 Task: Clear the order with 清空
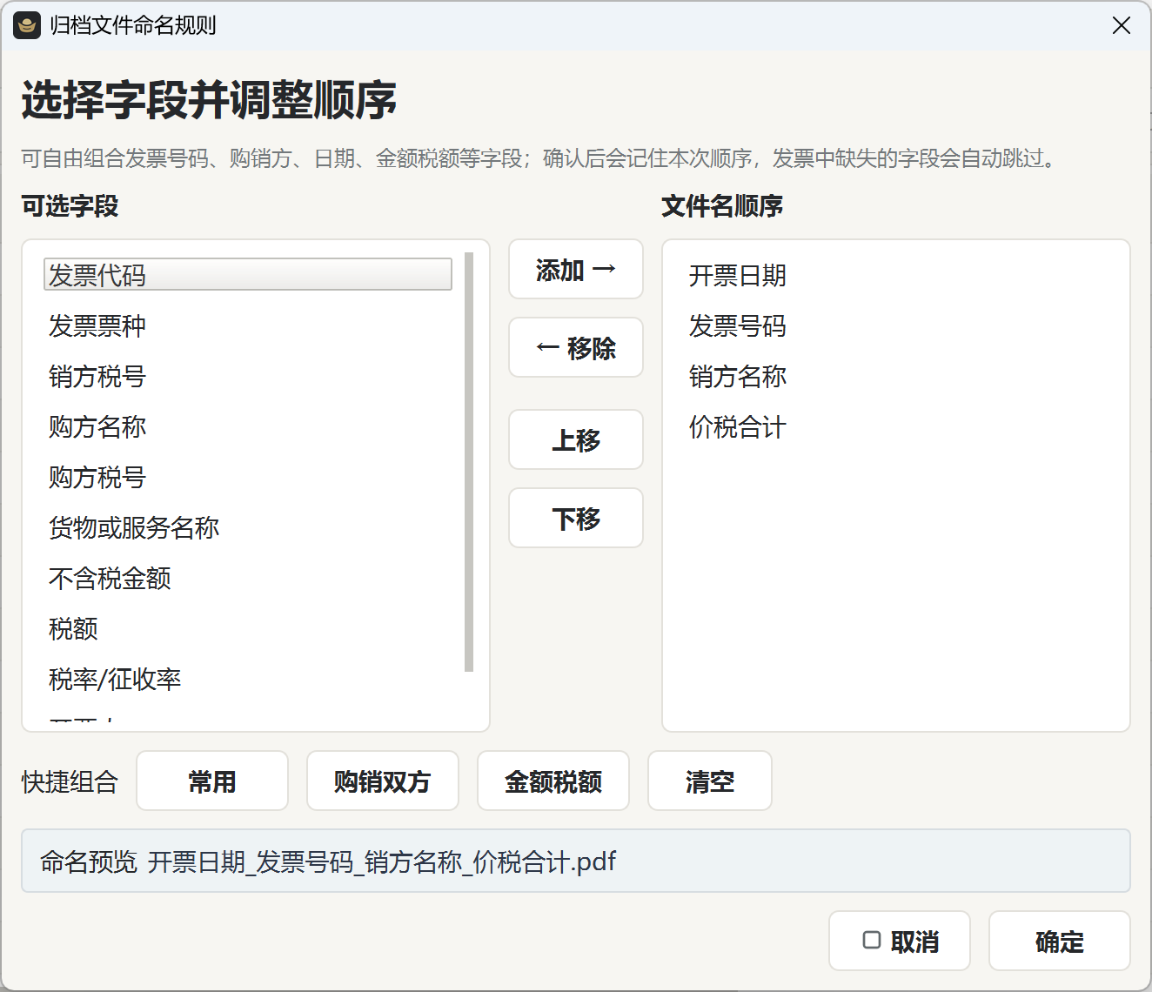710,781
